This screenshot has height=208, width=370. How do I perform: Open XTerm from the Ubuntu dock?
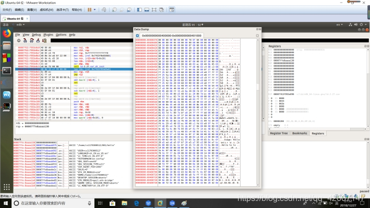coord(7,107)
